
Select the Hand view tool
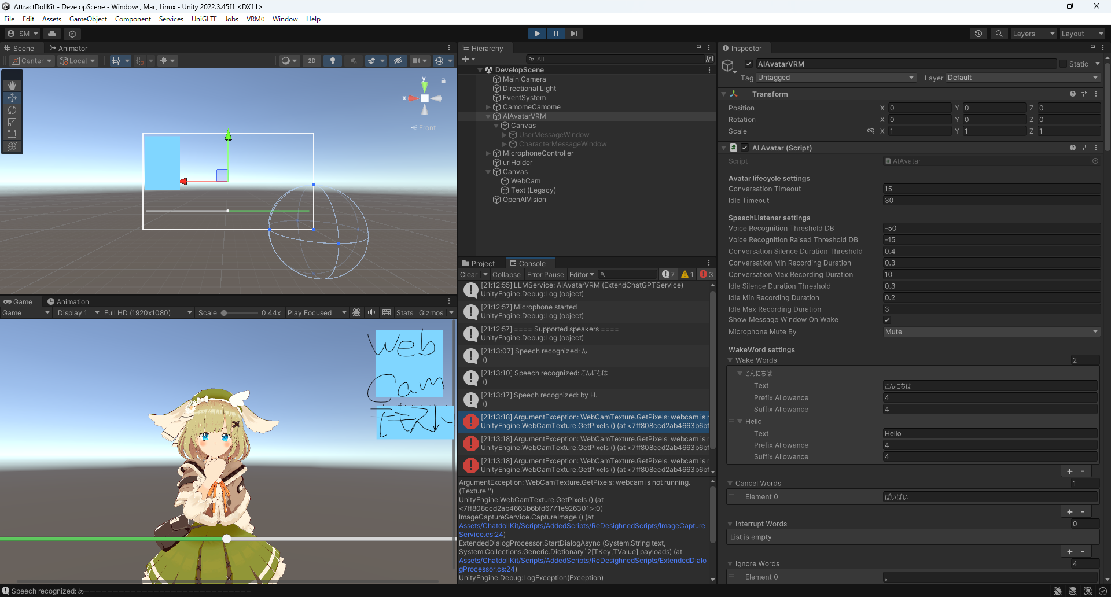coord(12,85)
